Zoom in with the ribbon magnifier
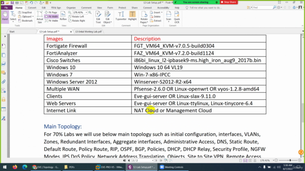The height and width of the screenshot is (171, 305). (x=90, y=12)
